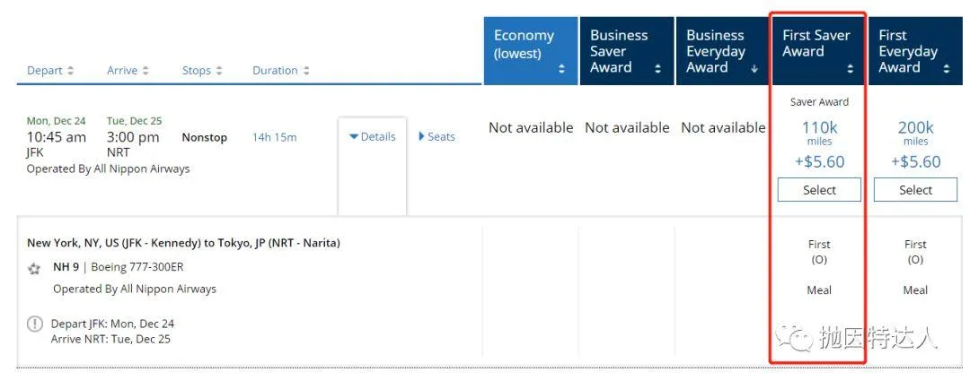Click sort arrows in Business Saver header
970x380 pixels.
click(657, 69)
